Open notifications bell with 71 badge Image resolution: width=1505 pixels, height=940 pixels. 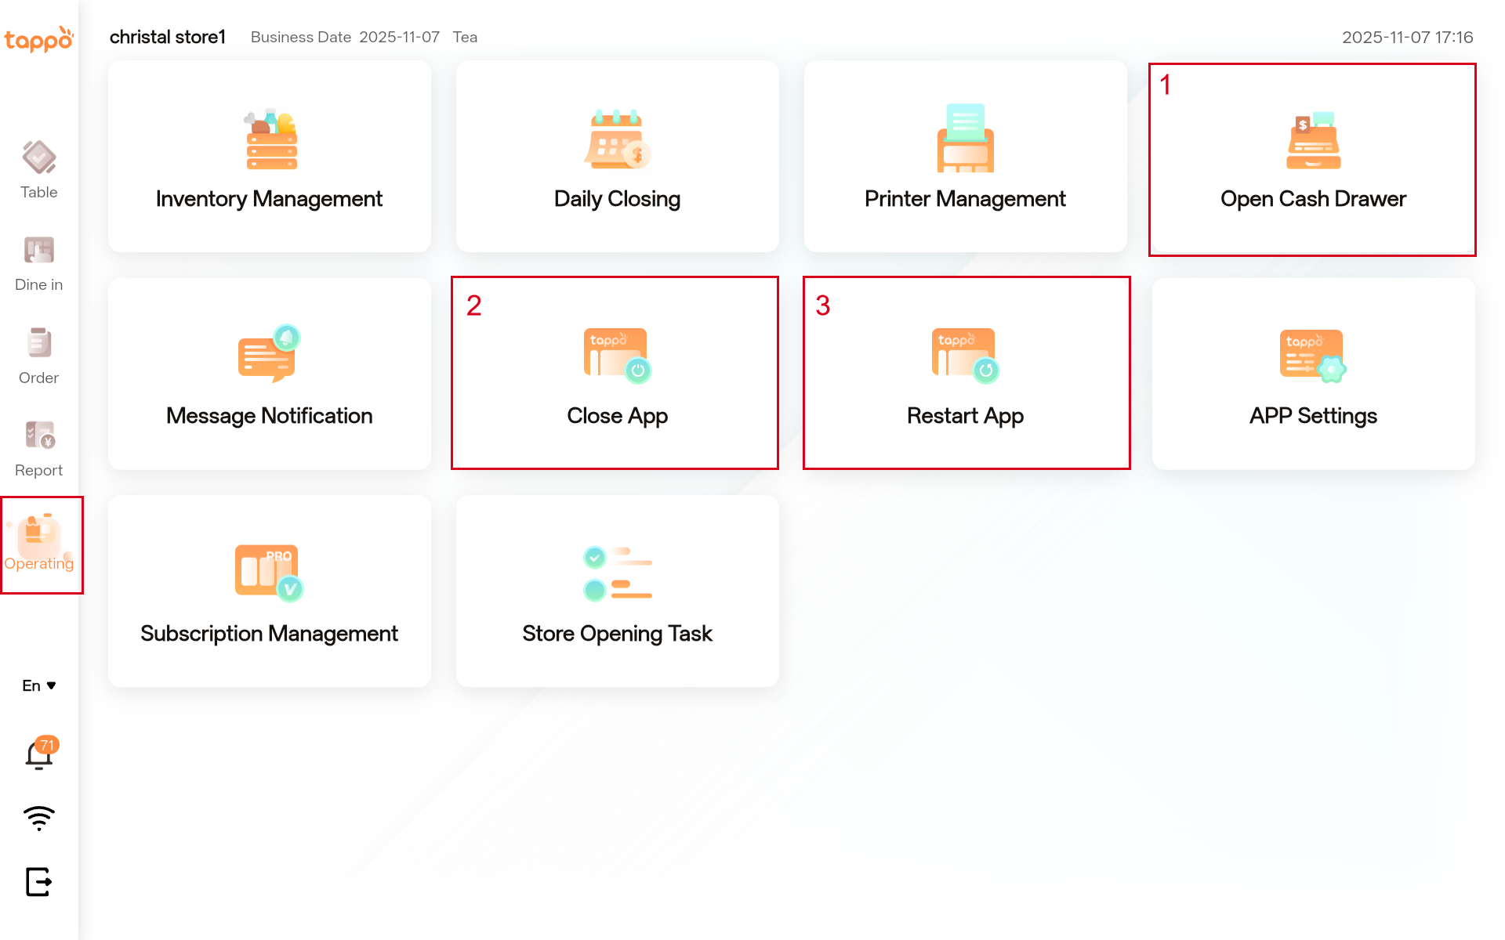coord(39,754)
